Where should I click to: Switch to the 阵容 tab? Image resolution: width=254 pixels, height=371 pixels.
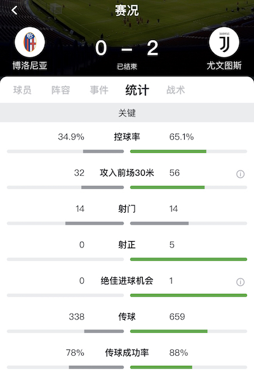(61, 90)
